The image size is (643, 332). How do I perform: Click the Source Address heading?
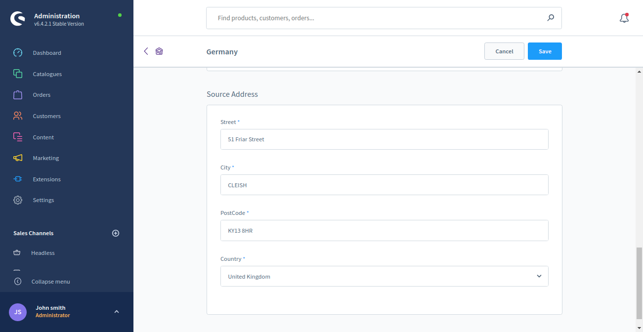point(232,94)
